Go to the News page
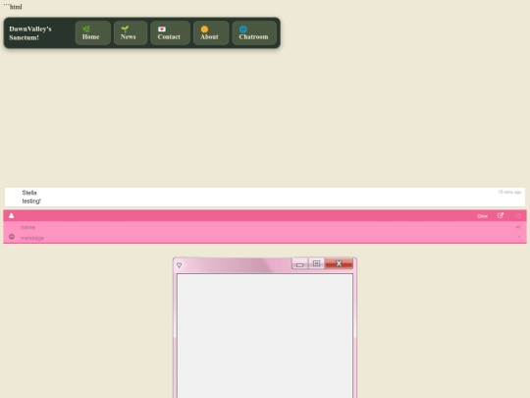This screenshot has height=398, width=530. point(131,32)
